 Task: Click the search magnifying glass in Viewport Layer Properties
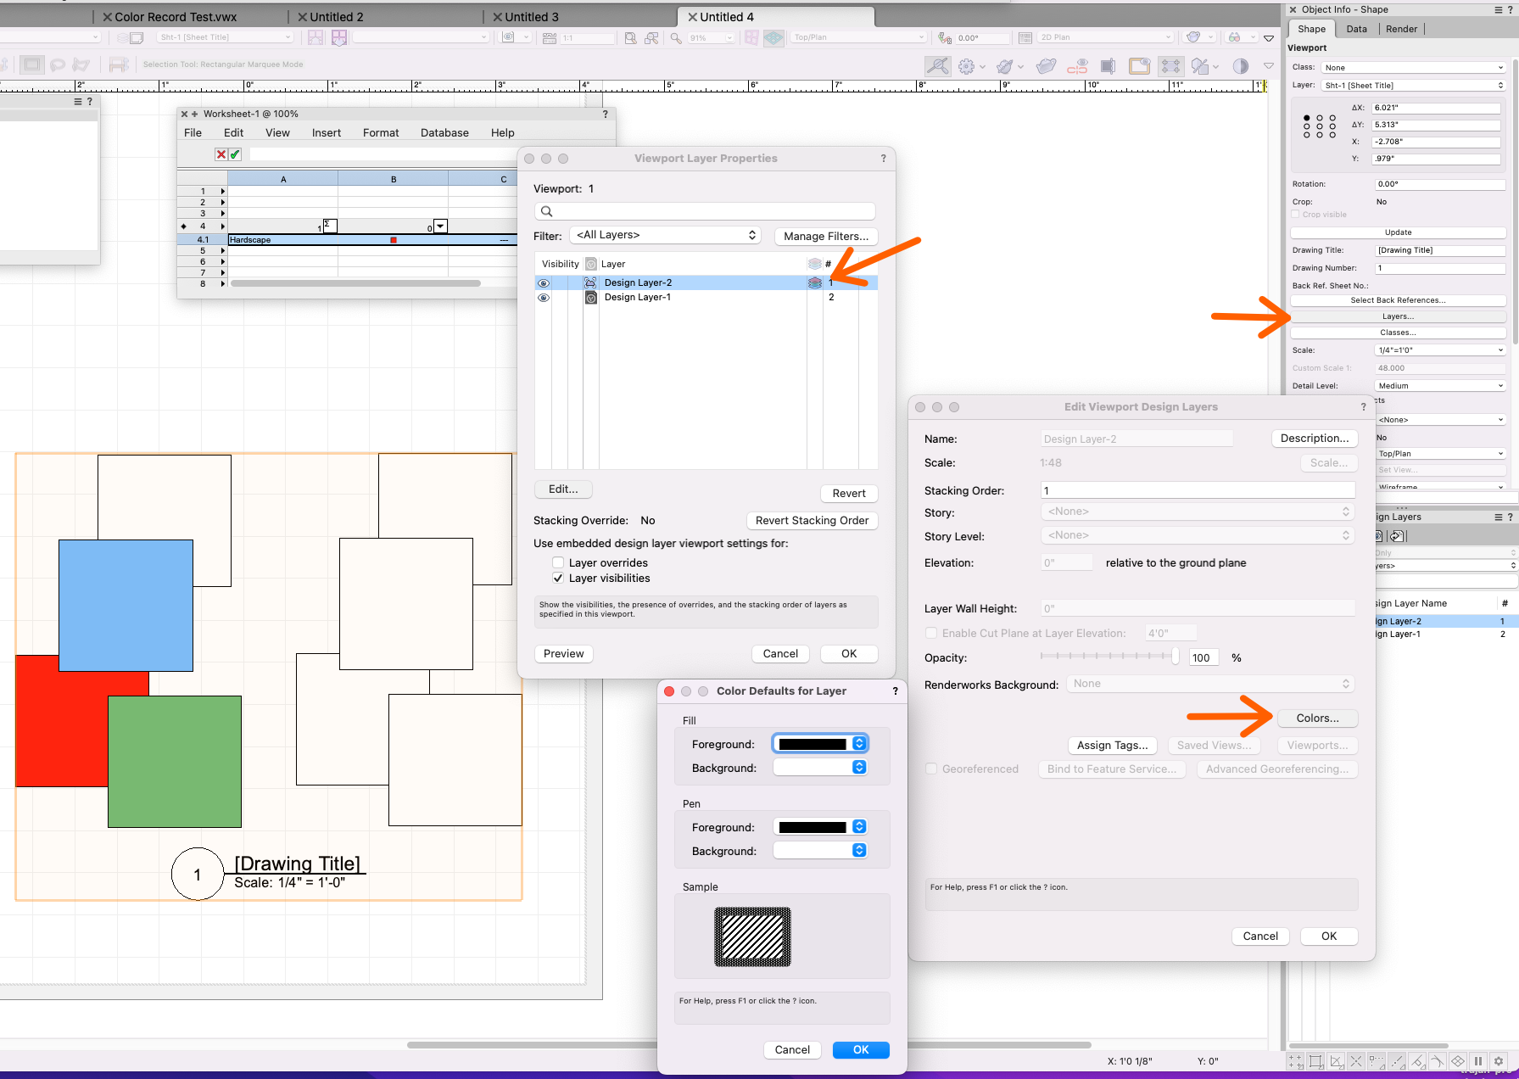pyautogui.click(x=545, y=210)
